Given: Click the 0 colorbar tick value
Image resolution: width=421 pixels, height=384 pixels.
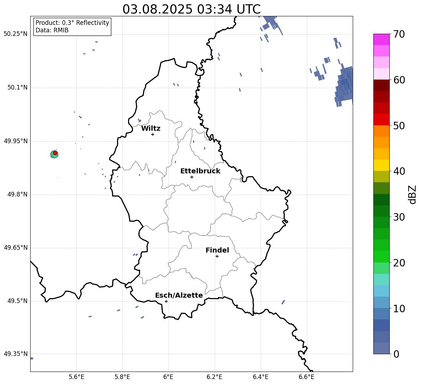Looking at the screenshot, I should point(396,354).
